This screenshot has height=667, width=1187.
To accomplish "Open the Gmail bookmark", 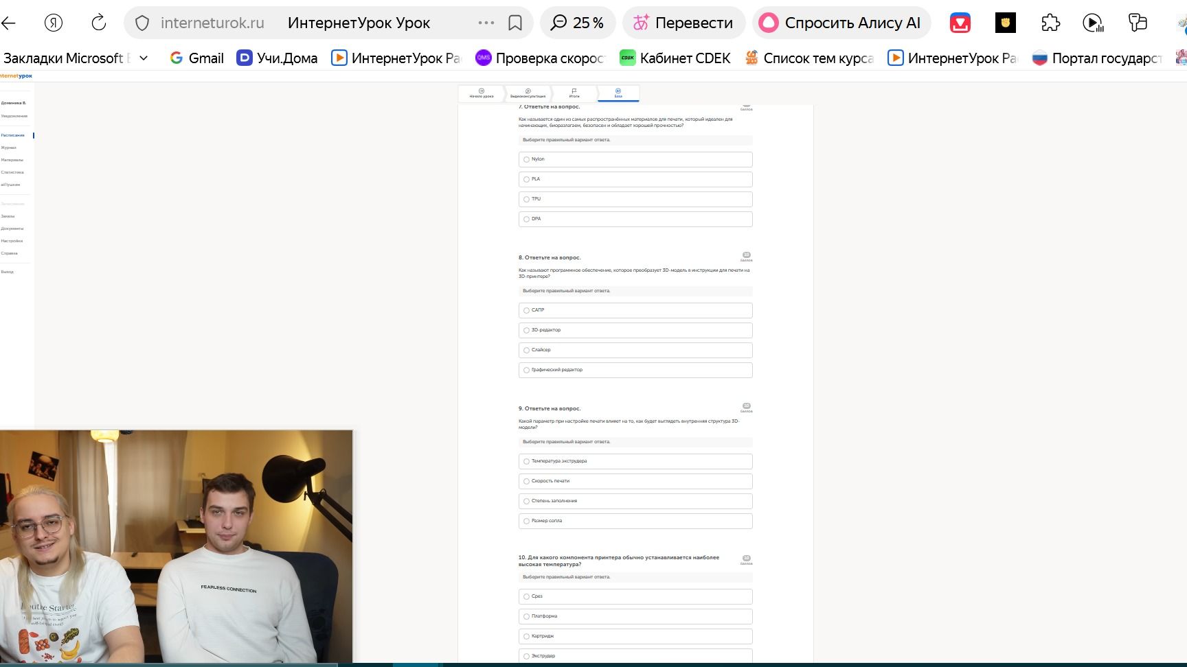I will (x=196, y=58).
